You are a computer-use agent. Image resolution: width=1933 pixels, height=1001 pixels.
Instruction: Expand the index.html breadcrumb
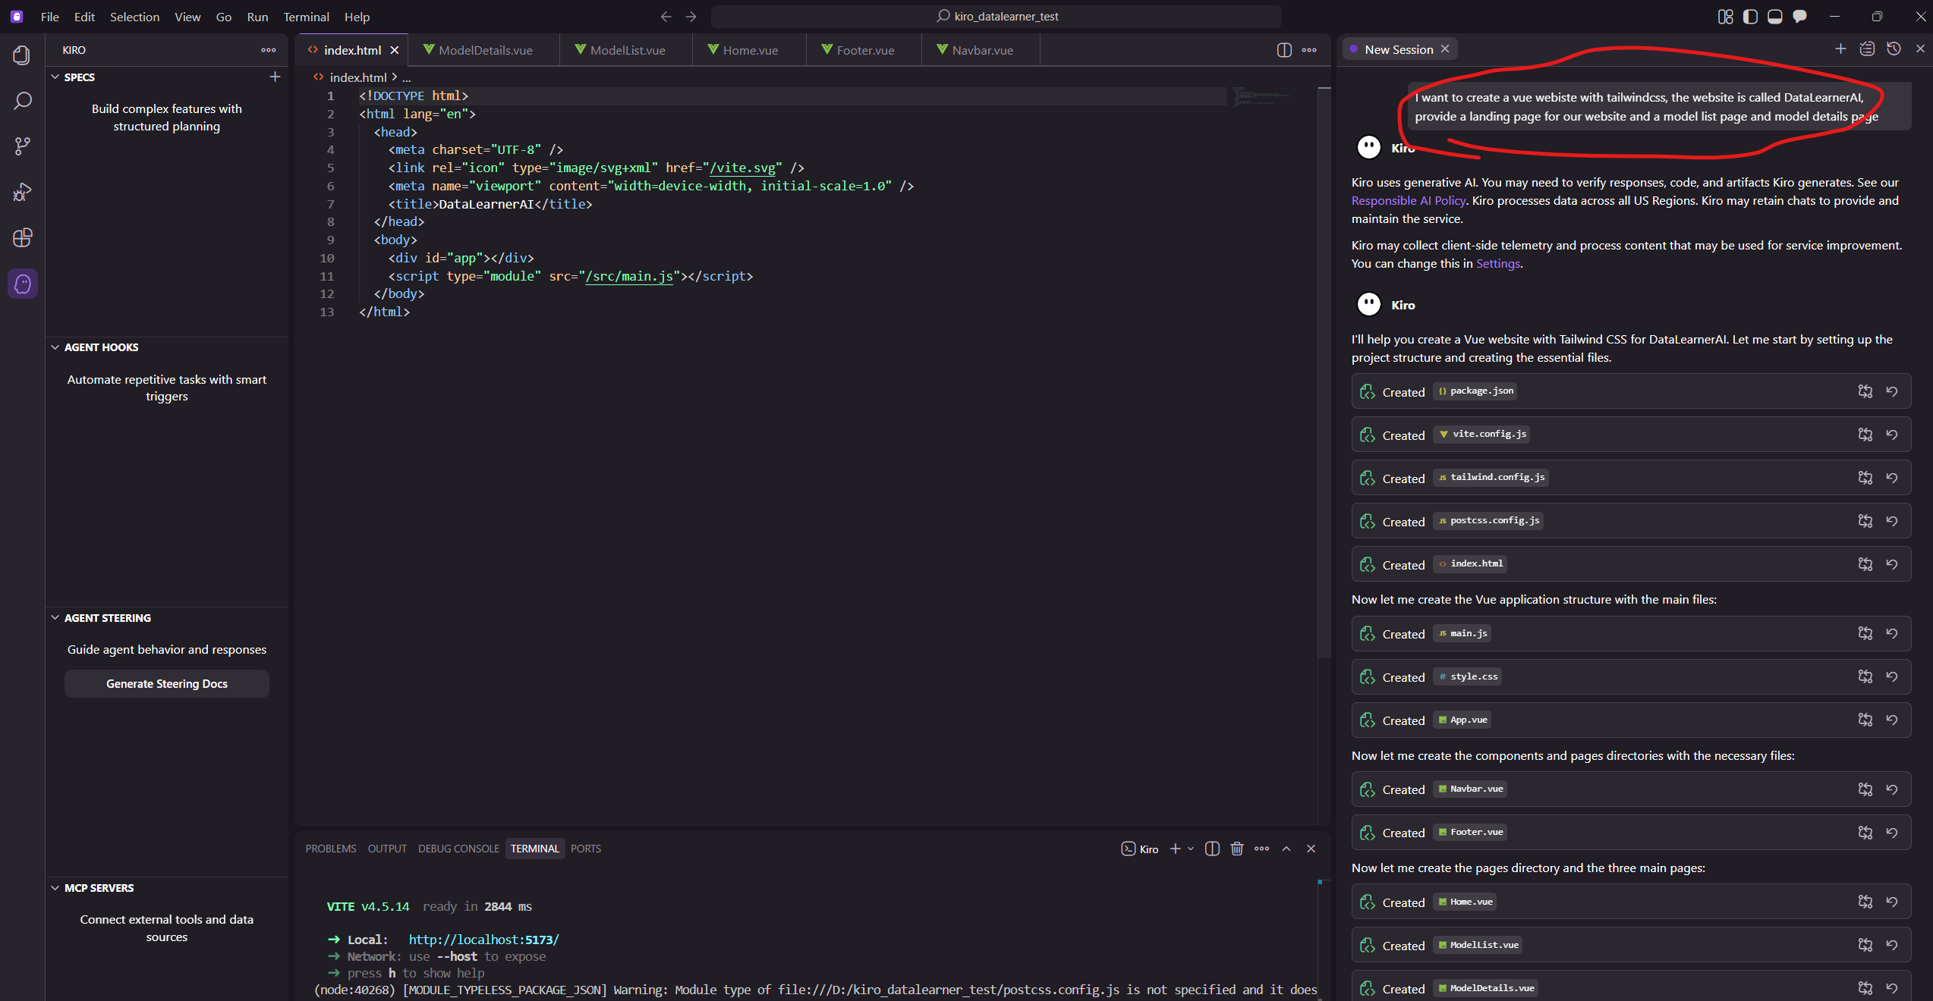[x=358, y=77]
